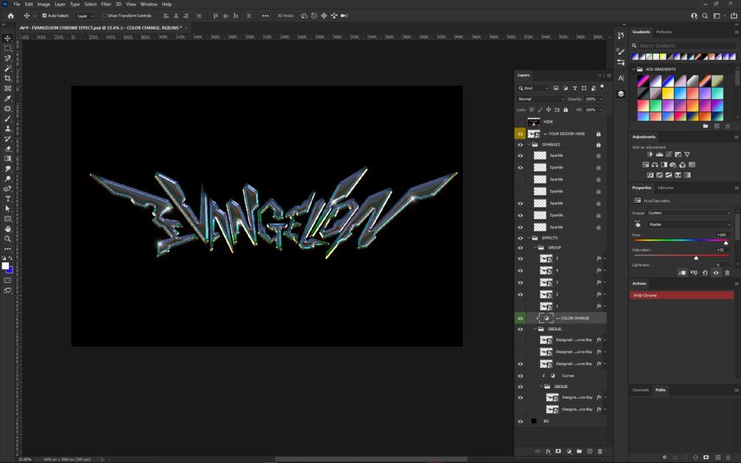Image resolution: width=741 pixels, height=463 pixels.
Task: Open the Fill slider dropdown arrow
Action: pyautogui.click(x=601, y=110)
